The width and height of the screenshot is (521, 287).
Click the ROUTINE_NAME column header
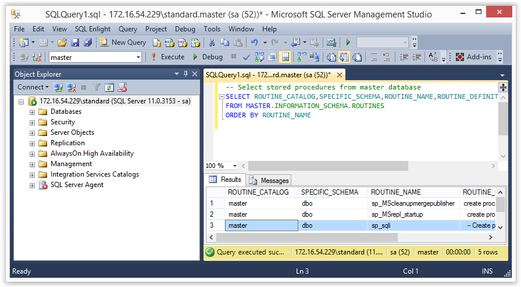pos(413,192)
